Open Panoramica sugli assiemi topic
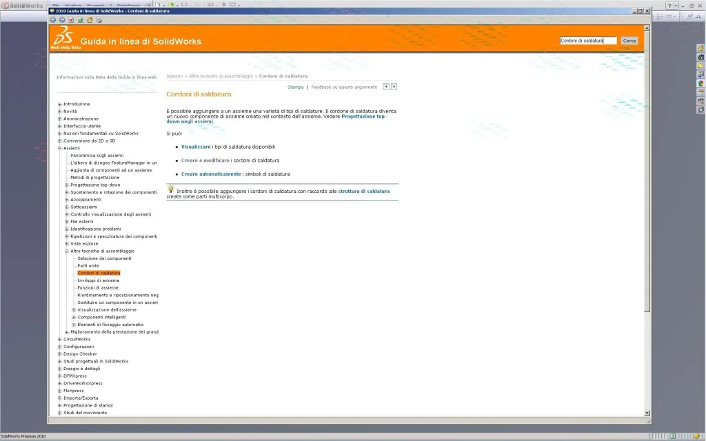 click(x=97, y=155)
